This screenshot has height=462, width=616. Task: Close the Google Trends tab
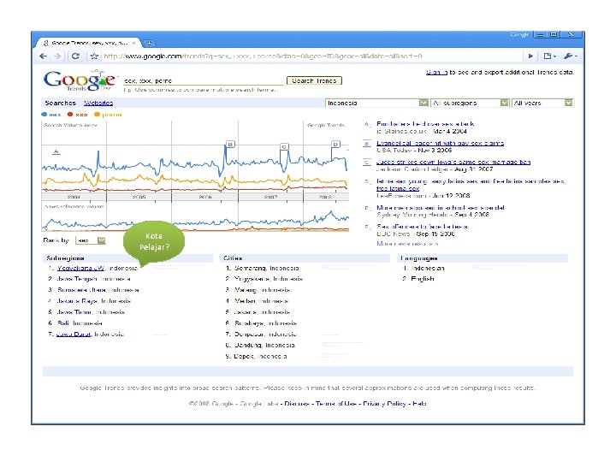click(134, 43)
